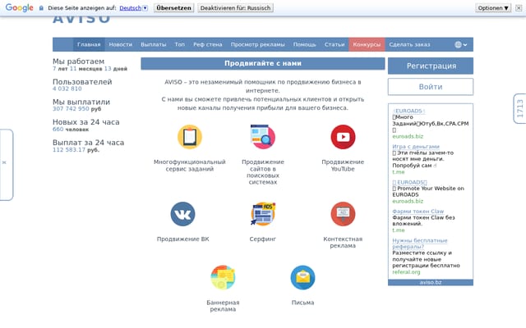The height and width of the screenshot is (328, 526).
Task: Click the Продвижение ВК label
Action: click(182, 239)
